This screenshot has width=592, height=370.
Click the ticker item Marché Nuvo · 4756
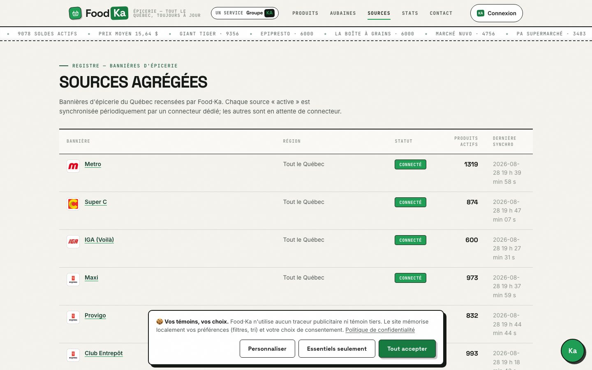click(465, 34)
